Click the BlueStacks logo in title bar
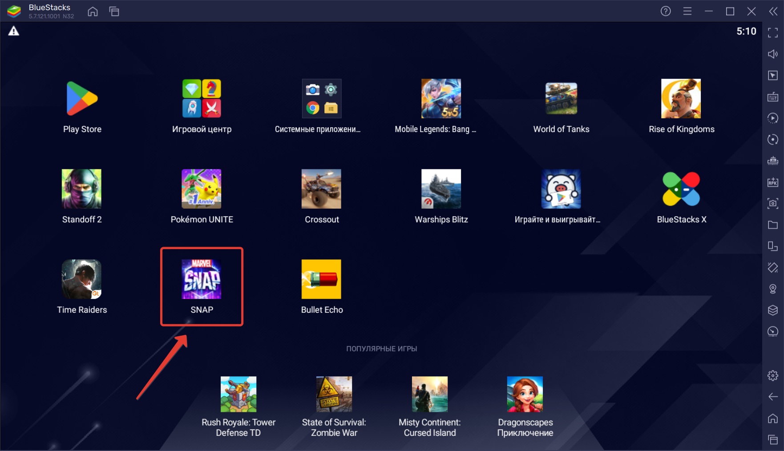Screen dimensions: 784x451 click(x=14, y=11)
